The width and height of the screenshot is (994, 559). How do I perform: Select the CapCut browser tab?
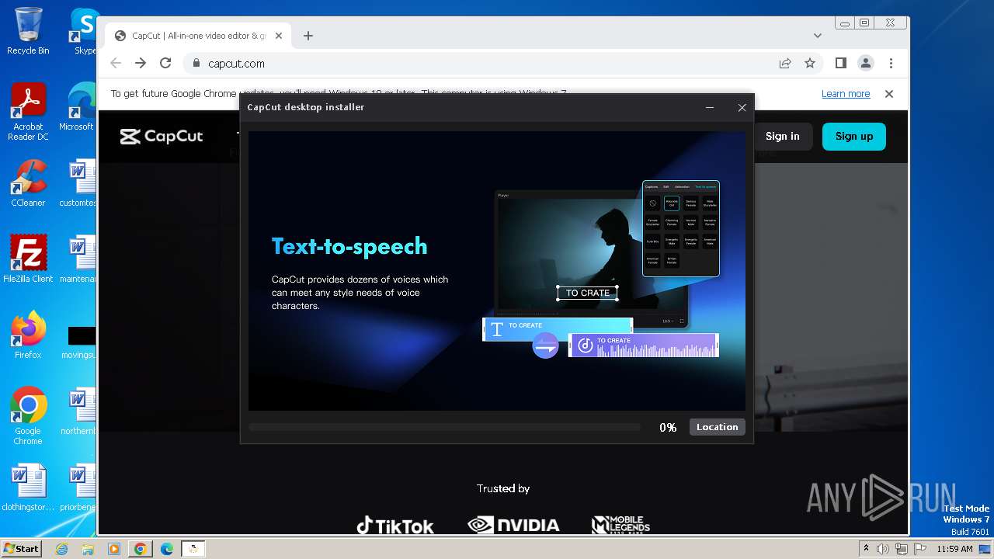199,36
